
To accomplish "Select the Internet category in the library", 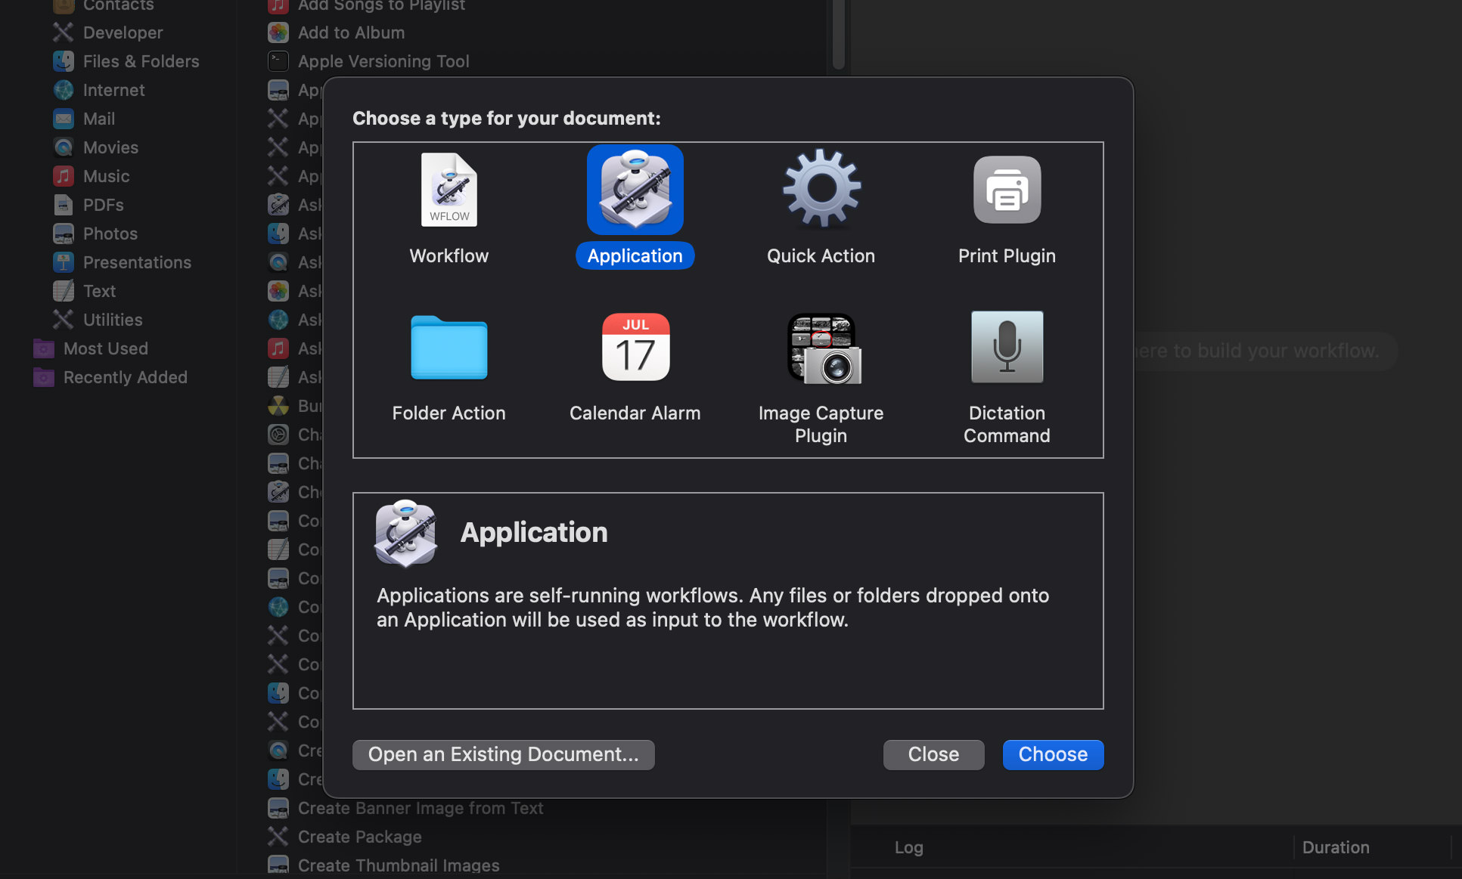I will (x=99, y=90).
